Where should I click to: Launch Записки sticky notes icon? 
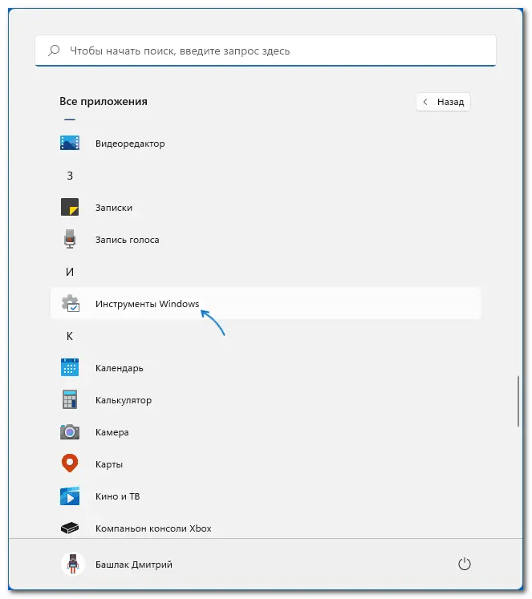coord(70,208)
